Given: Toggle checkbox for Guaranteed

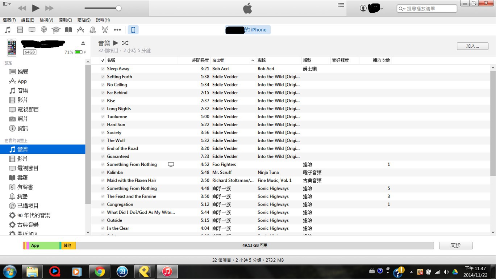Looking at the screenshot, I should (103, 156).
